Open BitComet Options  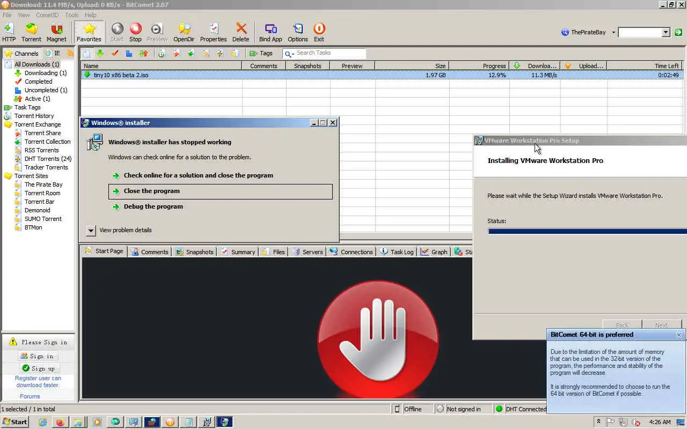[297, 32]
